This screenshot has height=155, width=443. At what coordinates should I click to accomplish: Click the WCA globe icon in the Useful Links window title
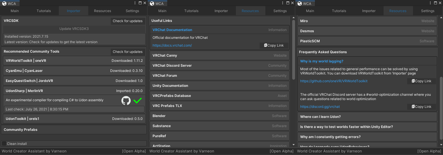[152, 3]
